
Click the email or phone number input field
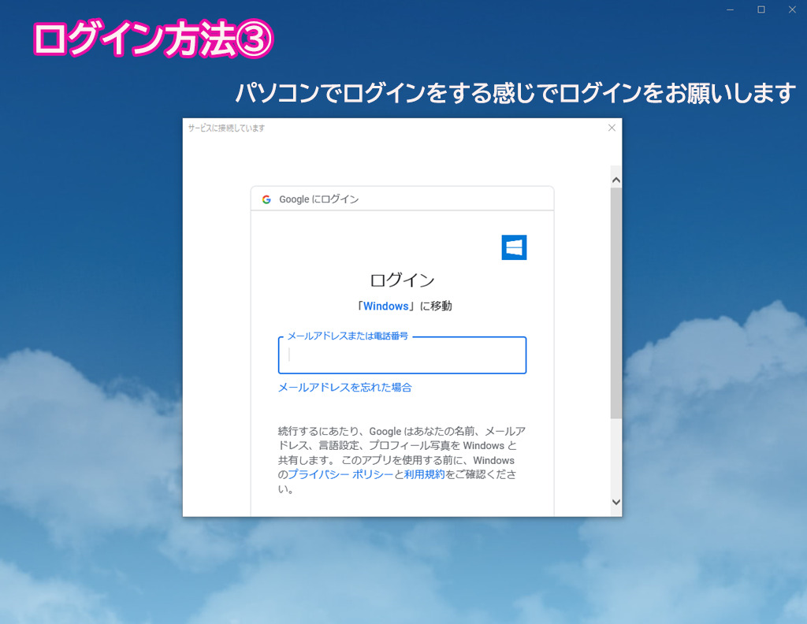click(402, 355)
